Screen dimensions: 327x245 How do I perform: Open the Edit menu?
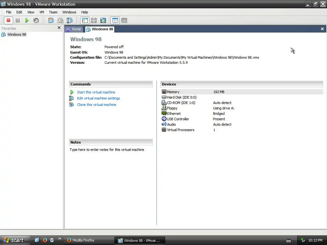(x=19, y=12)
